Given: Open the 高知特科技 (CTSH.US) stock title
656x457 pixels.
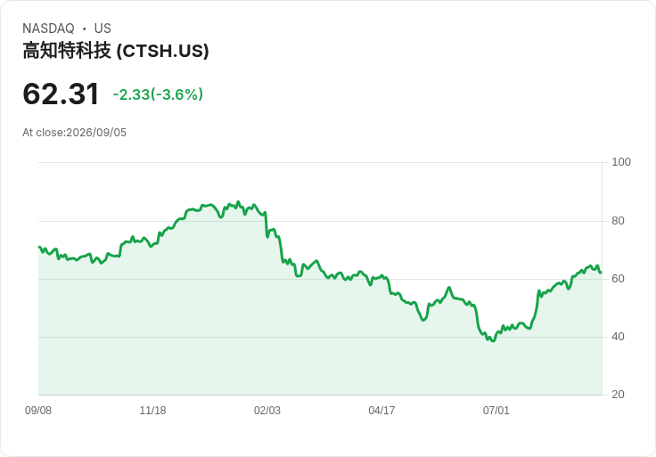Looking at the screenshot, I should [x=116, y=51].
